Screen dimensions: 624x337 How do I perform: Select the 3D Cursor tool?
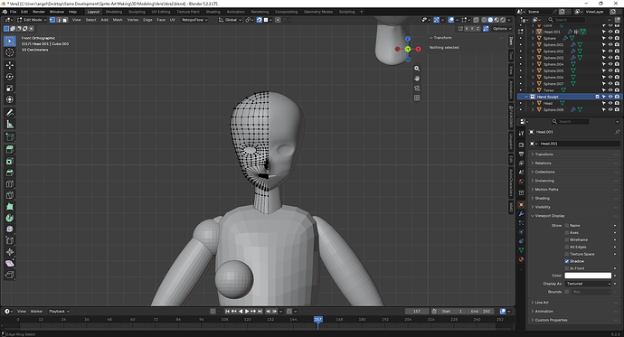[x=10, y=52]
